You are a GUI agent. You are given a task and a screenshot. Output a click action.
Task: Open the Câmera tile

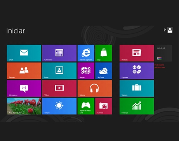tap(104, 106)
